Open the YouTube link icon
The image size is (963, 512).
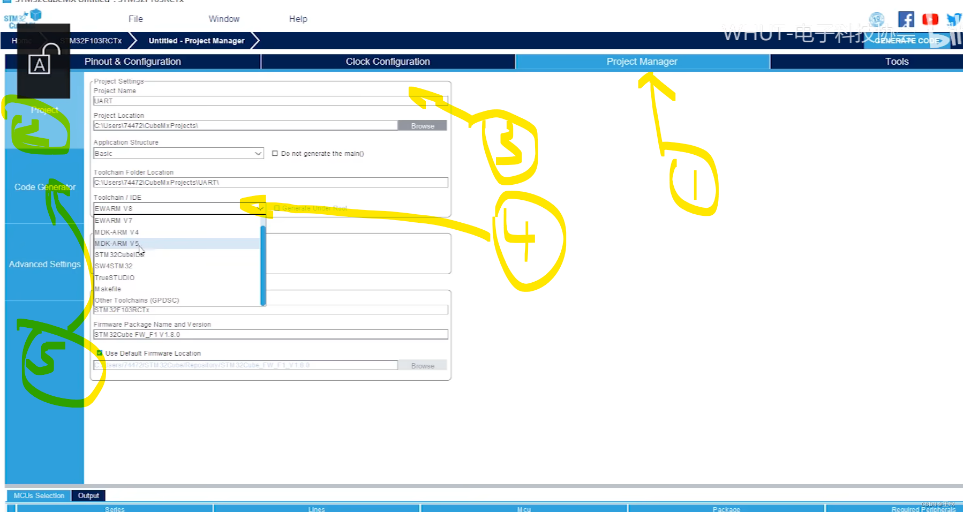tap(930, 20)
